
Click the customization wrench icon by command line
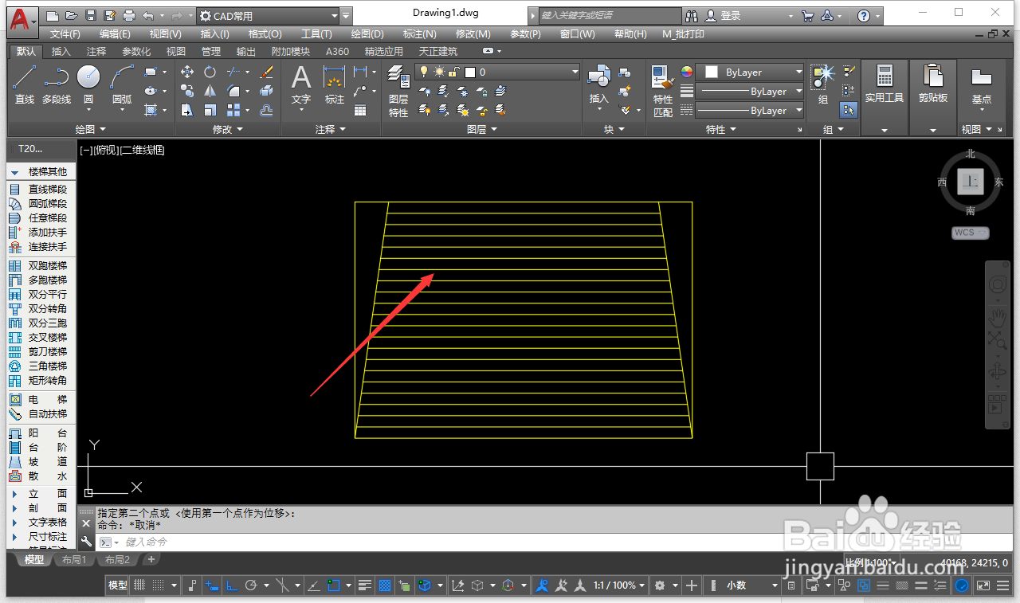coord(86,542)
